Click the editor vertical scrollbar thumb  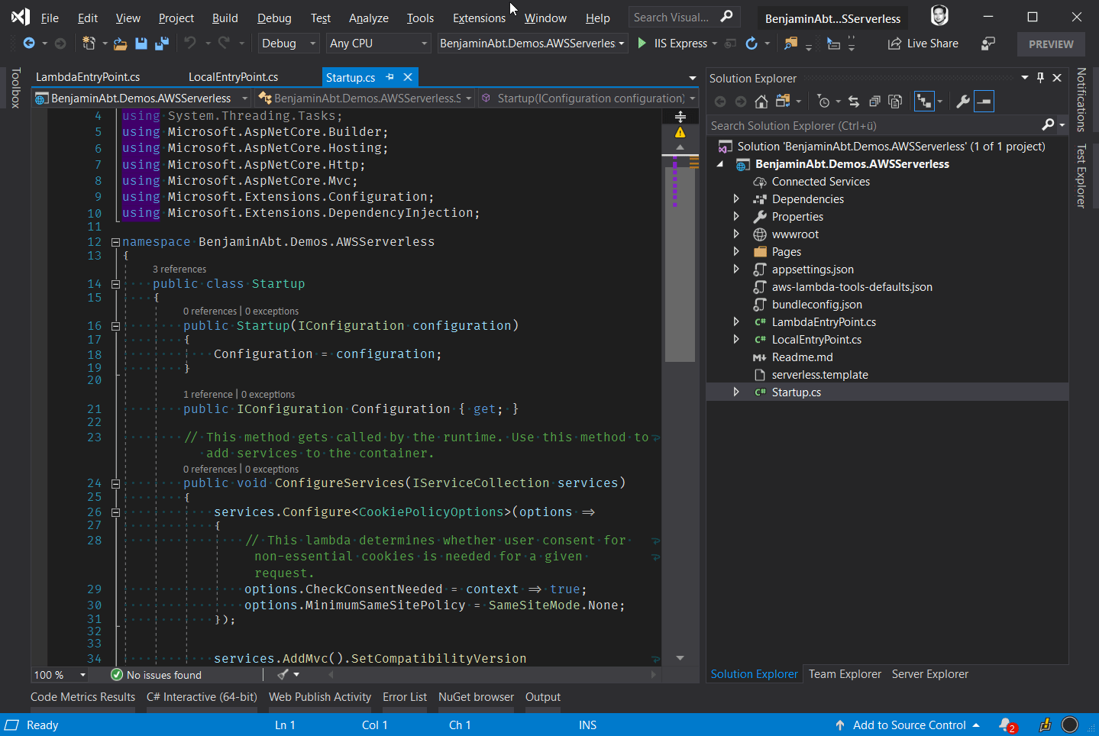click(679, 260)
